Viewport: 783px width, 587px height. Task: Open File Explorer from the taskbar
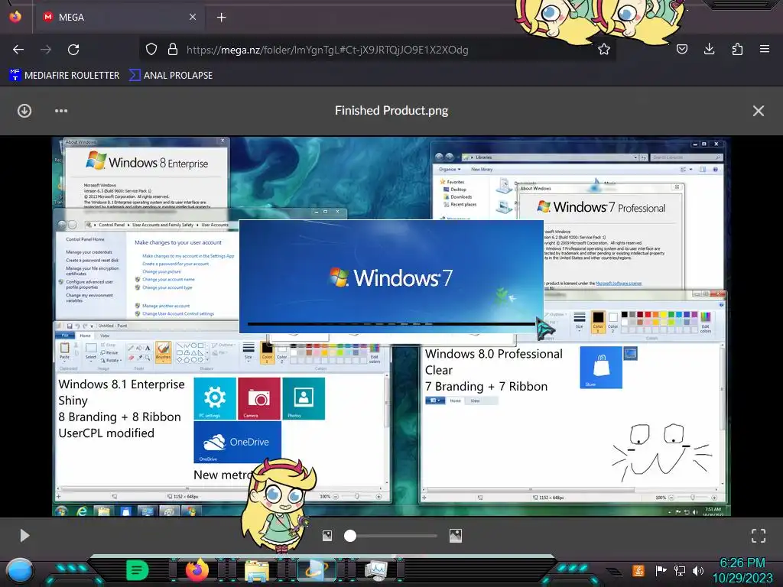(x=257, y=570)
